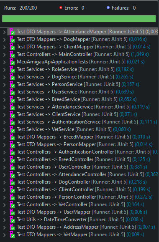
Task: Click the blue Failures indicator icon
Action: (x=108, y=8)
